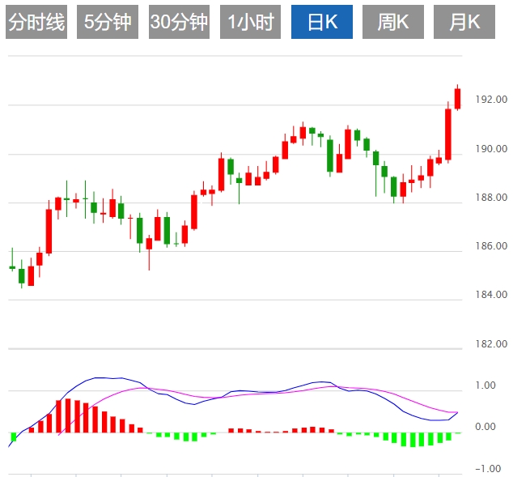Switch to the 周K weekly tab

coord(392,22)
